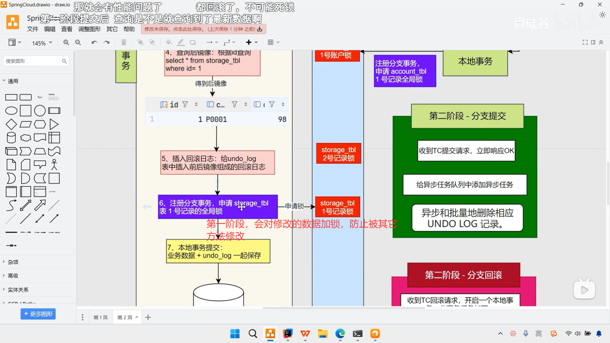Toggle fullscreen mode icon

tap(585, 42)
